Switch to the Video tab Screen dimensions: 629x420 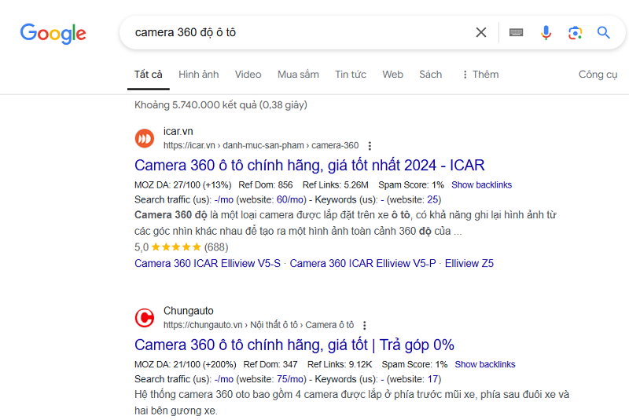(x=248, y=75)
